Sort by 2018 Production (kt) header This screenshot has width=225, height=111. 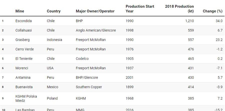pos(179,9)
